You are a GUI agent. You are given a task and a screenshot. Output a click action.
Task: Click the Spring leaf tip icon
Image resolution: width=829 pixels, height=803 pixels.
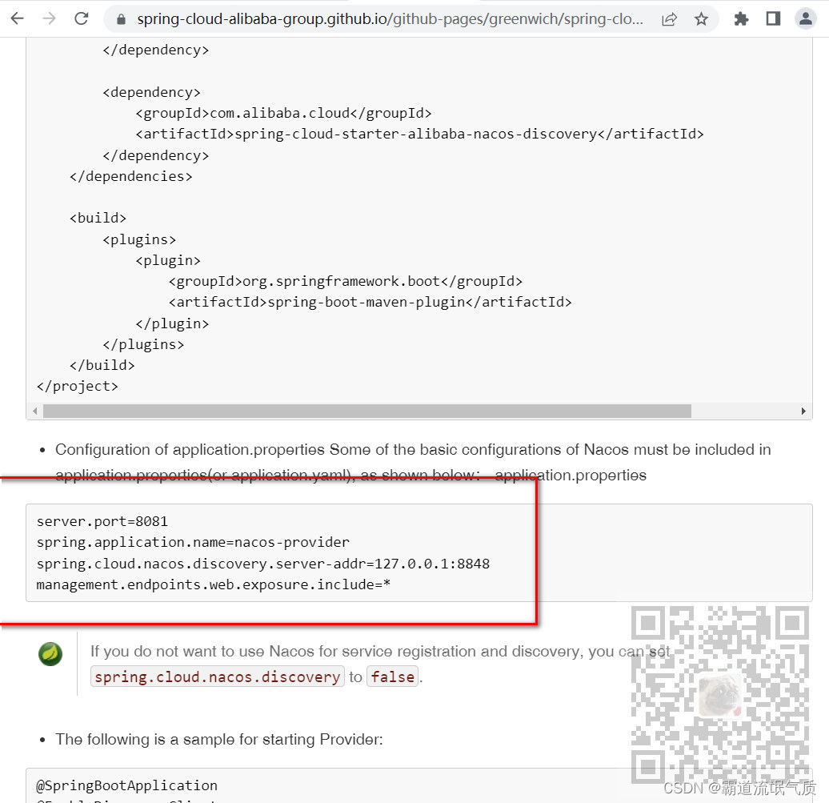point(50,654)
